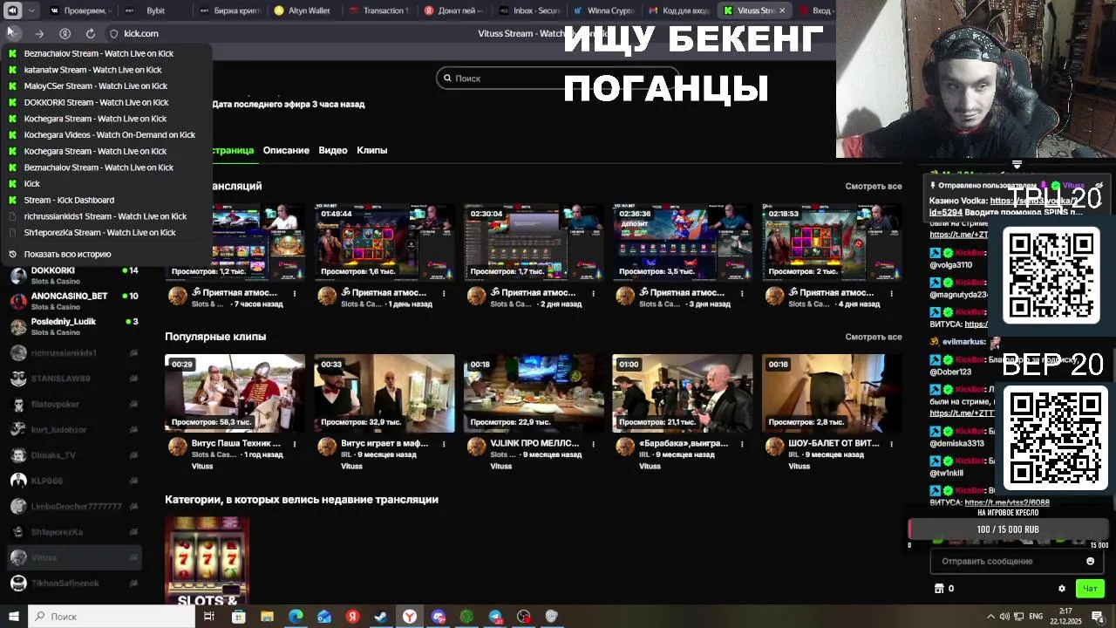Click the Dimaks_TV channel in sidebar
1116x628 pixels.
coord(74,455)
